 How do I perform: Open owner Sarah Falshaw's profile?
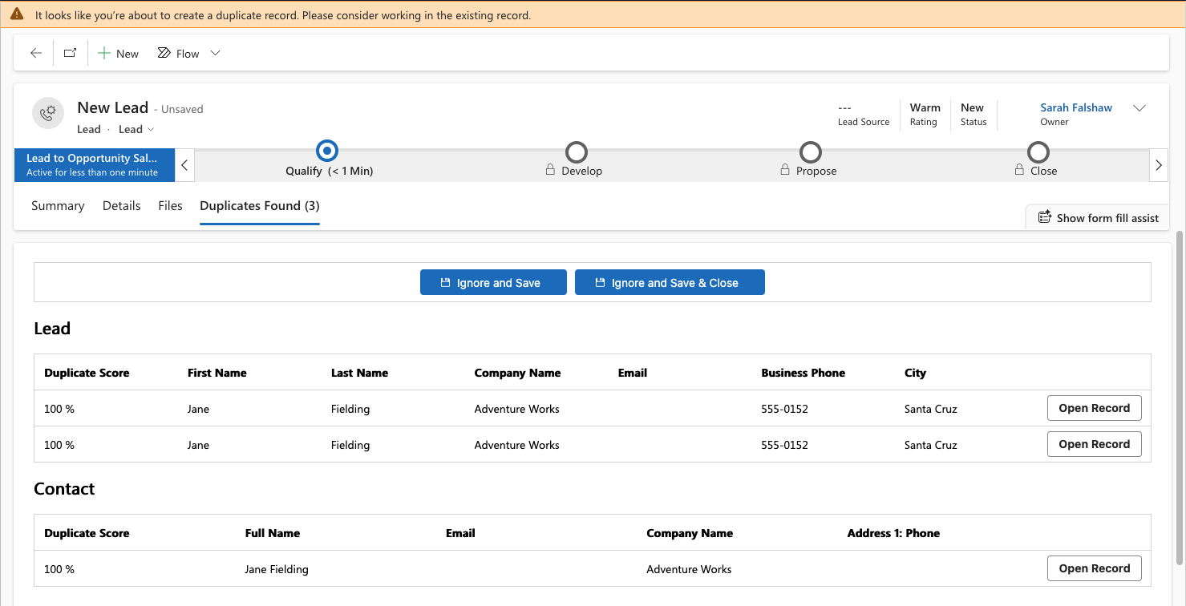1076,107
